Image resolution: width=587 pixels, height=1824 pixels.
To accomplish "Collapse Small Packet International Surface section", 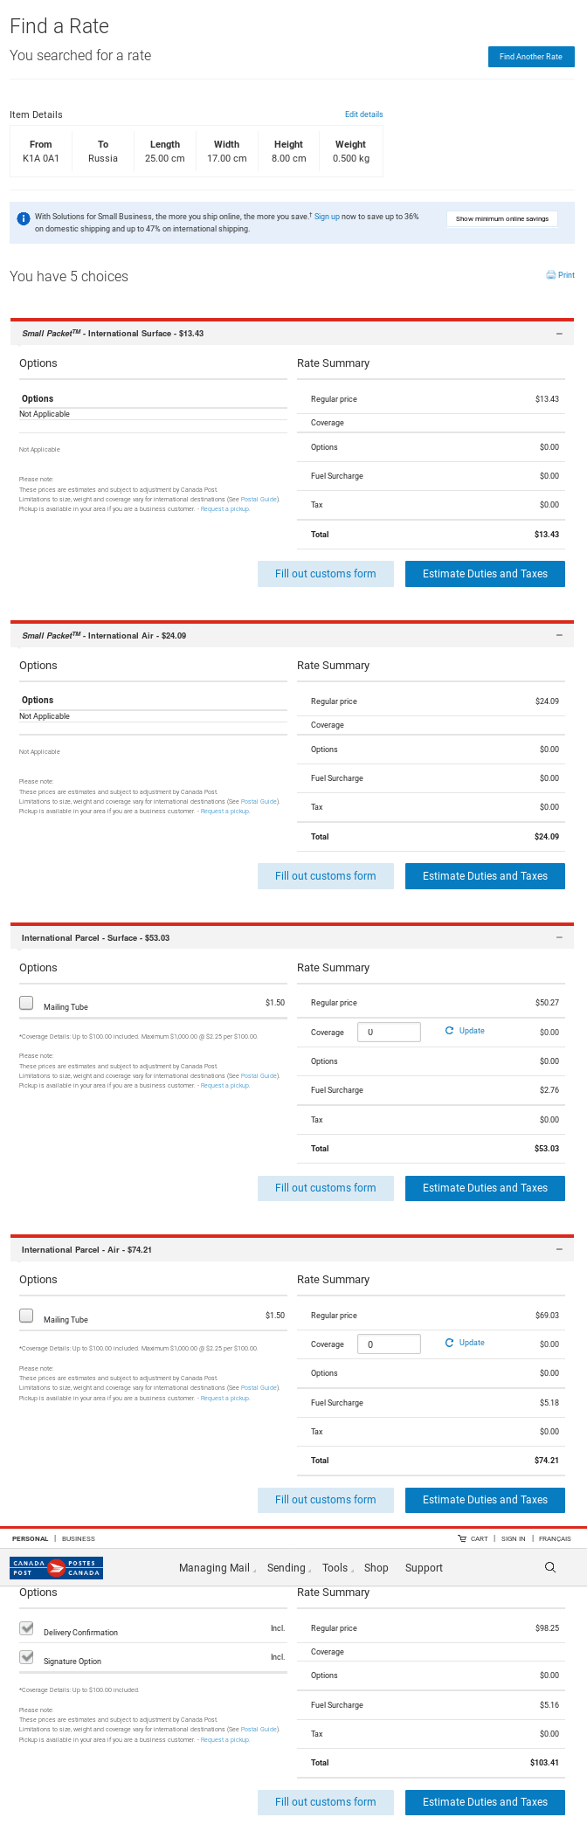I will [x=559, y=334].
